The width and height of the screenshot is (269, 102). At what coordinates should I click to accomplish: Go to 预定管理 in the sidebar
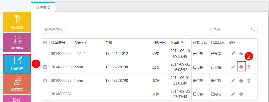(x=17, y=84)
